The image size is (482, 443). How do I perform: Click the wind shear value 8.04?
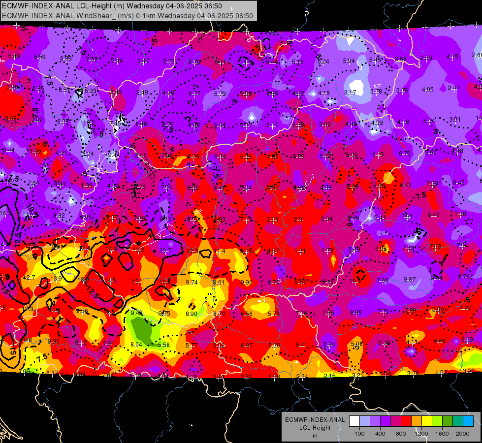coord(136,345)
